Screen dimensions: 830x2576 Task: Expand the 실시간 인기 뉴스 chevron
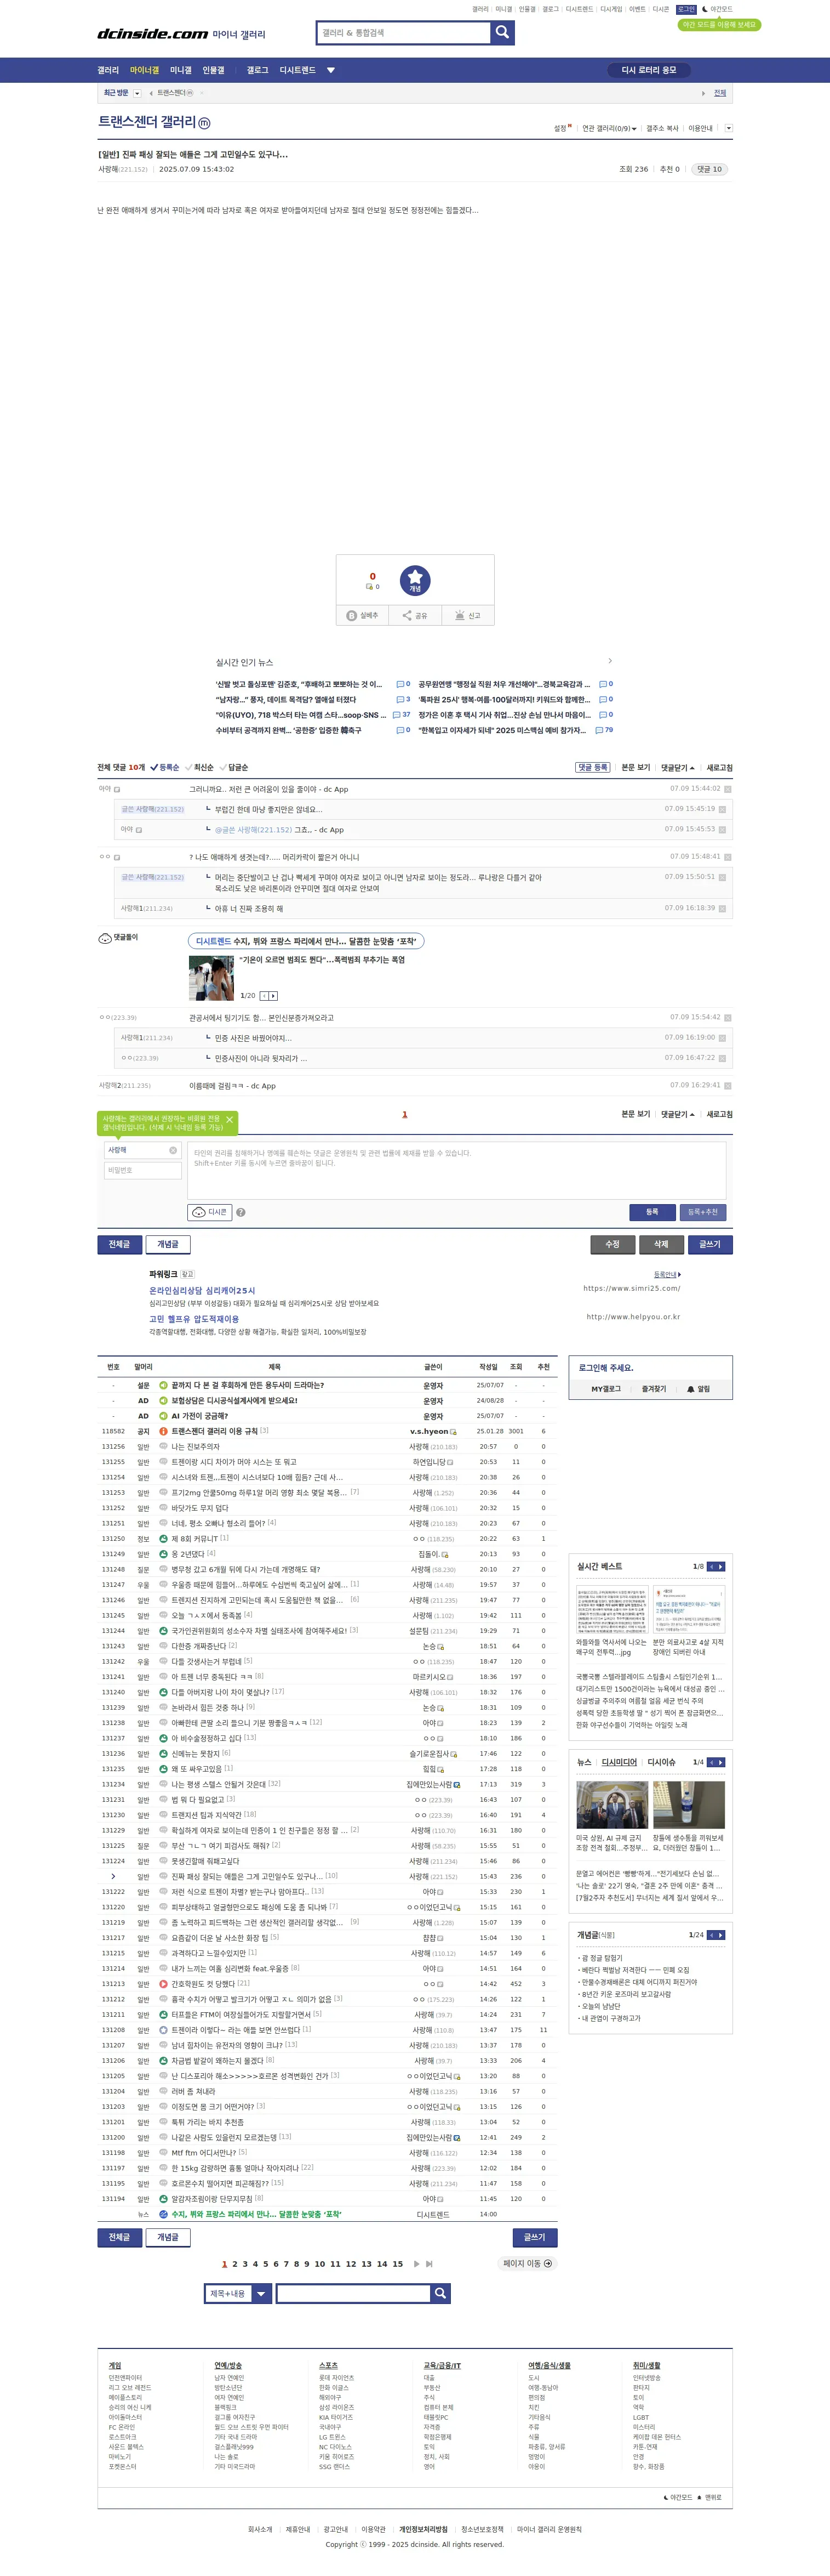610,661
